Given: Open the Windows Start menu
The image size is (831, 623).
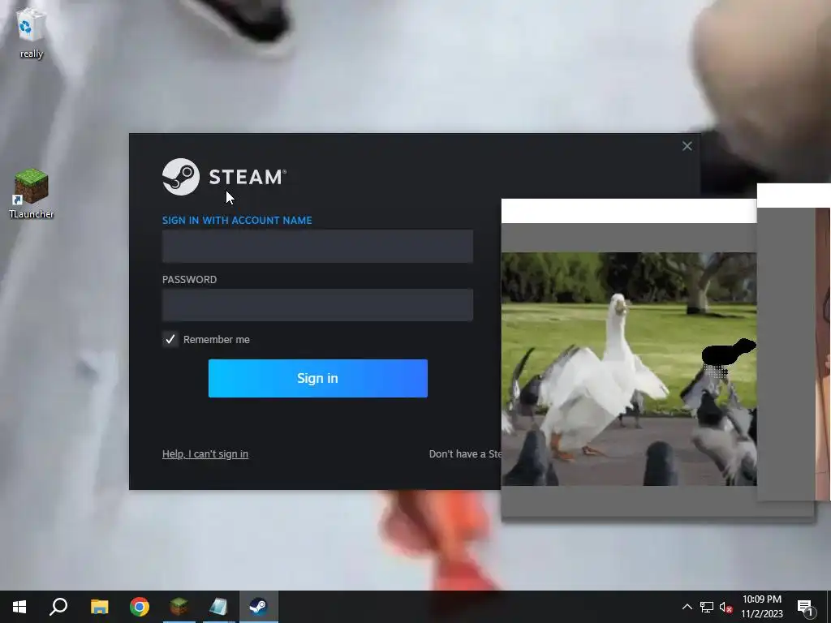Looking at the screenshot, I should [x=19, y=607].
